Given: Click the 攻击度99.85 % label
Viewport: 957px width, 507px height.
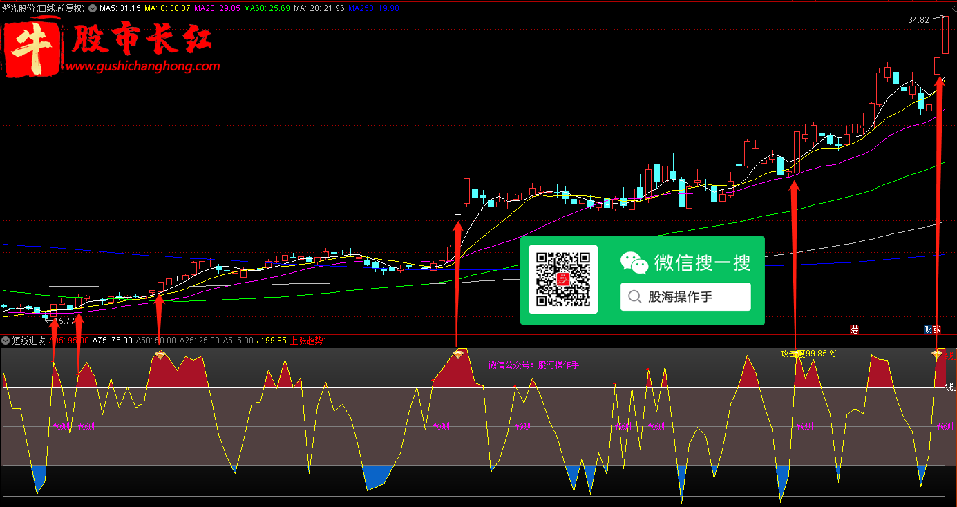Looking at the screenshot, I should pyautogui.click(x=808, y=354).
